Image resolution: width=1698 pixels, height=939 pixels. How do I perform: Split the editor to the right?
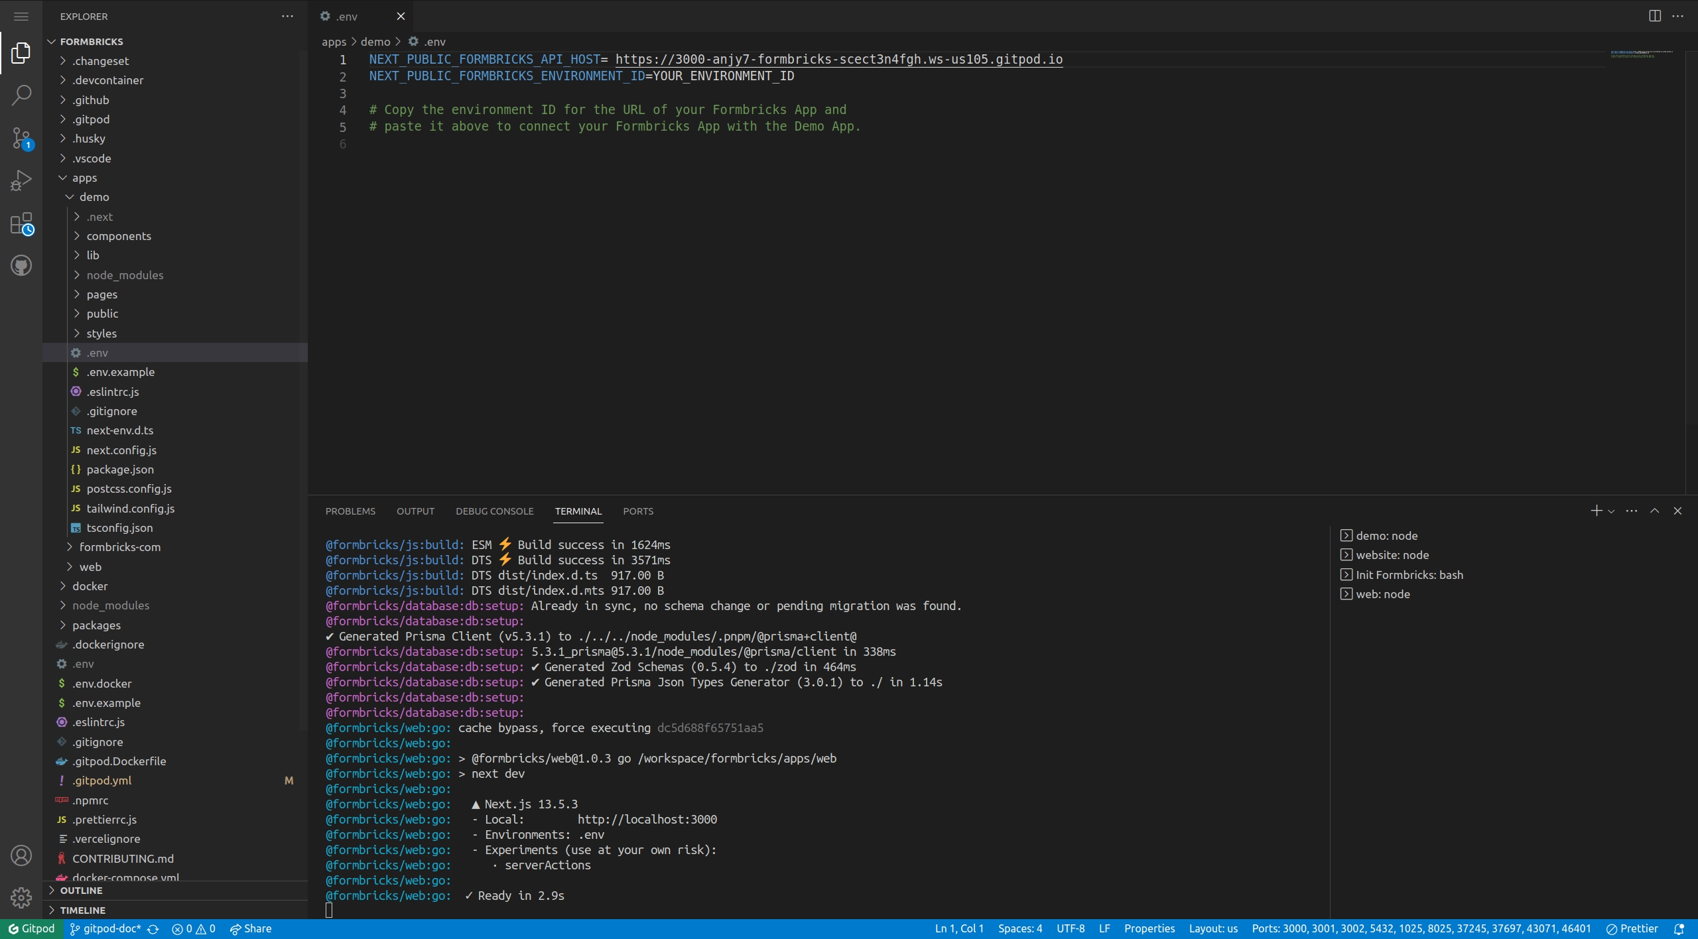(x=1655, y=17)
